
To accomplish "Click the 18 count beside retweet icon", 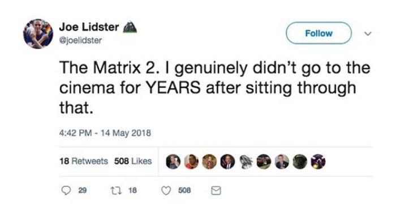I will (133, 190).
